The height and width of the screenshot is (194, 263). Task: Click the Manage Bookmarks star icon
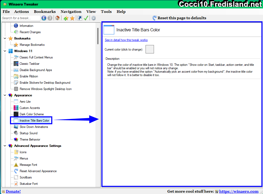point(16,45)
